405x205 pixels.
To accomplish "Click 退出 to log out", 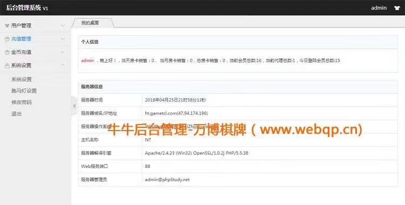I will pyautogui.click(x=16, y=114).
